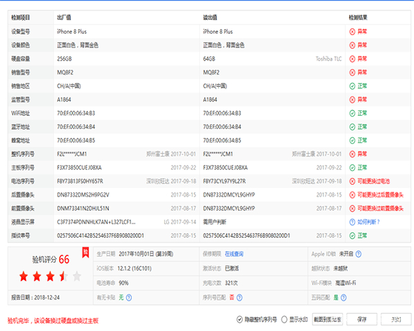This screenshot has height=331, width=414.
Task: Click the 关闭 button
Action: [396, 319]
